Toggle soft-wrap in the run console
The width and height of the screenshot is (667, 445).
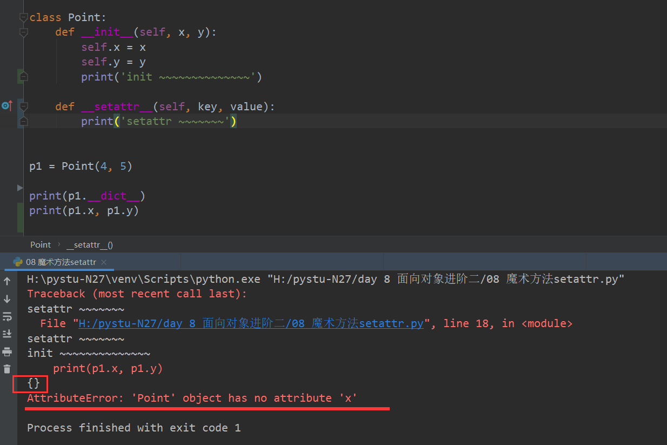[x=7, y=316]
